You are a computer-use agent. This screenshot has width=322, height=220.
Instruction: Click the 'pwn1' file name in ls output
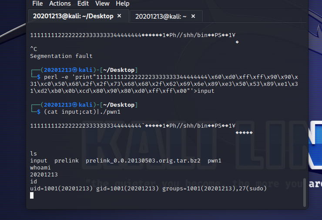point(215,161)
